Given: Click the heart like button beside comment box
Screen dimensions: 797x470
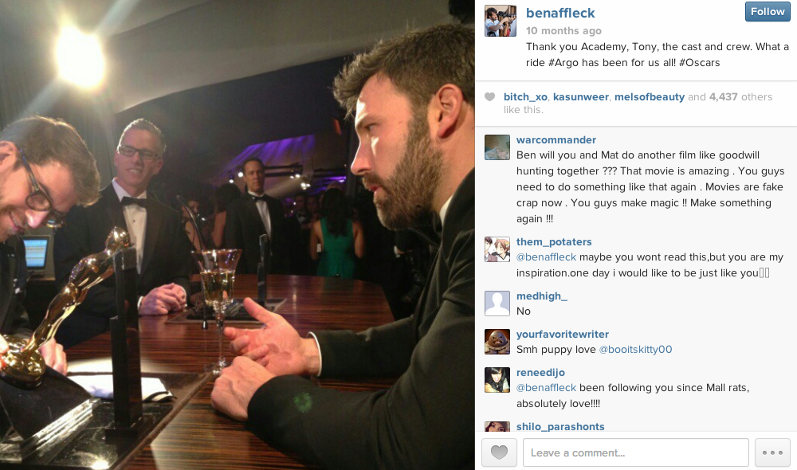Looking at the screenshot, I should tap(499, 452).
